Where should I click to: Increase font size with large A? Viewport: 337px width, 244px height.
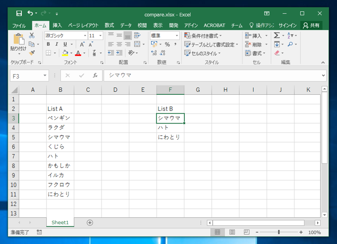[82, 44]
